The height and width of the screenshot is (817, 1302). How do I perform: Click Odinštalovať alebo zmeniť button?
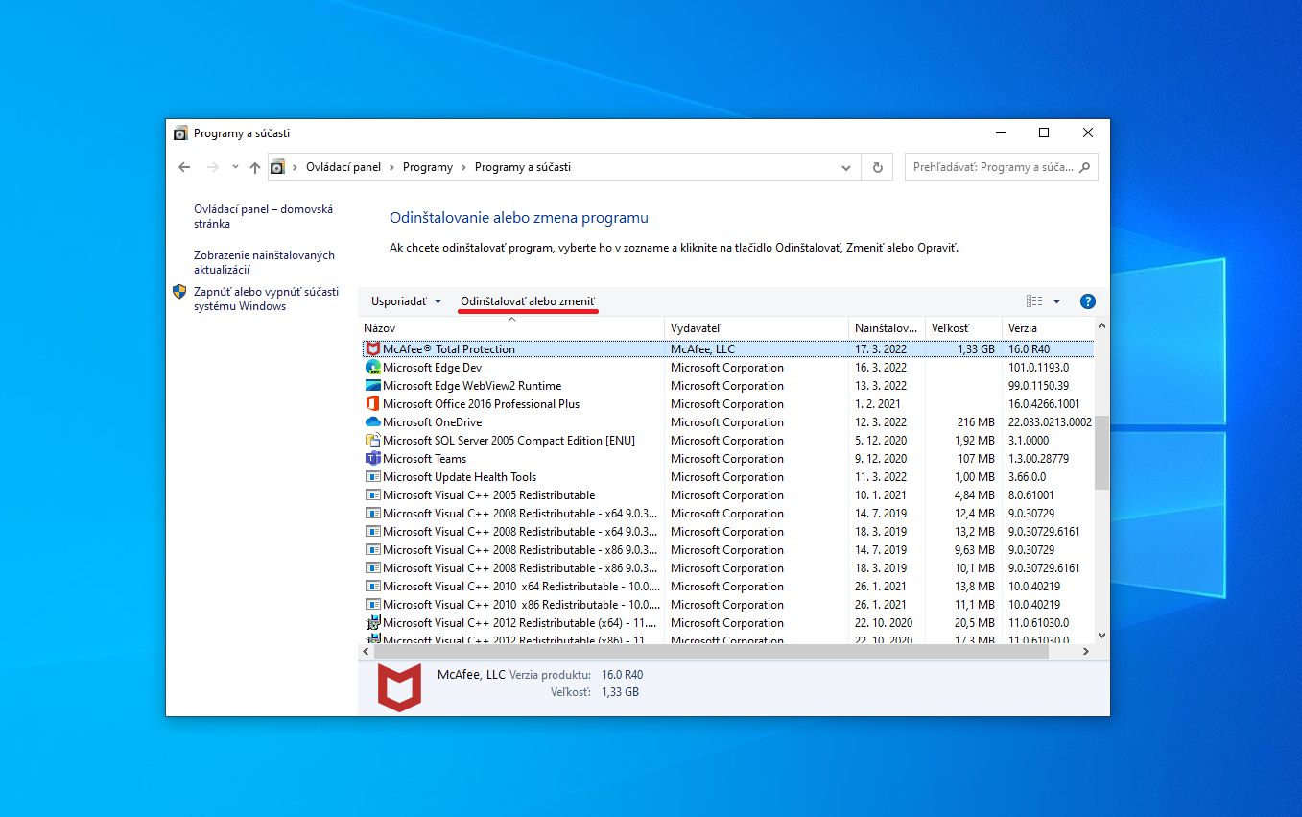point(528,301)
